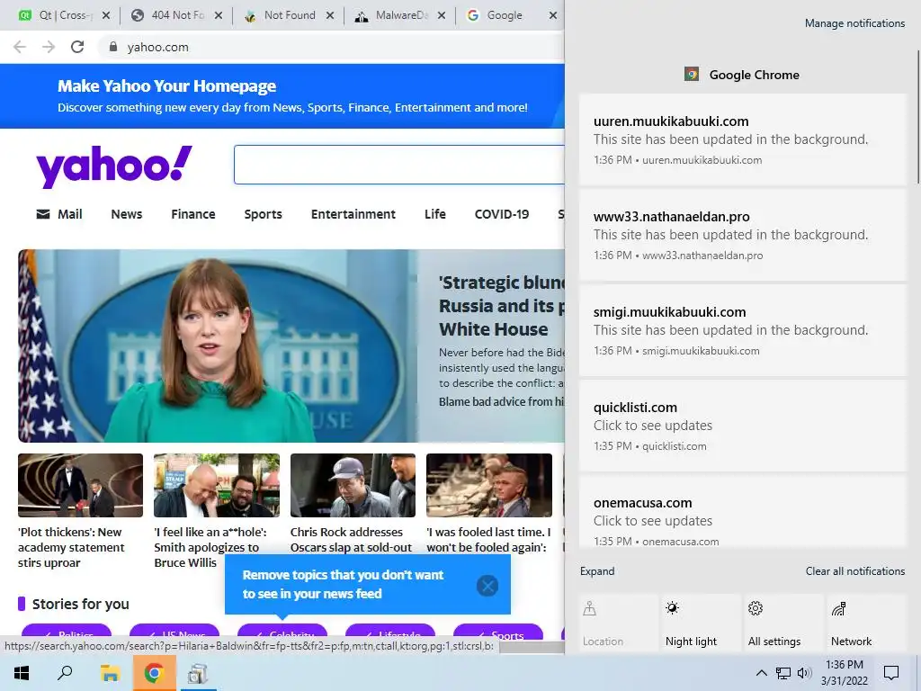Click the browser back arrow
Screen dimensions: 921x691
coord(20,47)
